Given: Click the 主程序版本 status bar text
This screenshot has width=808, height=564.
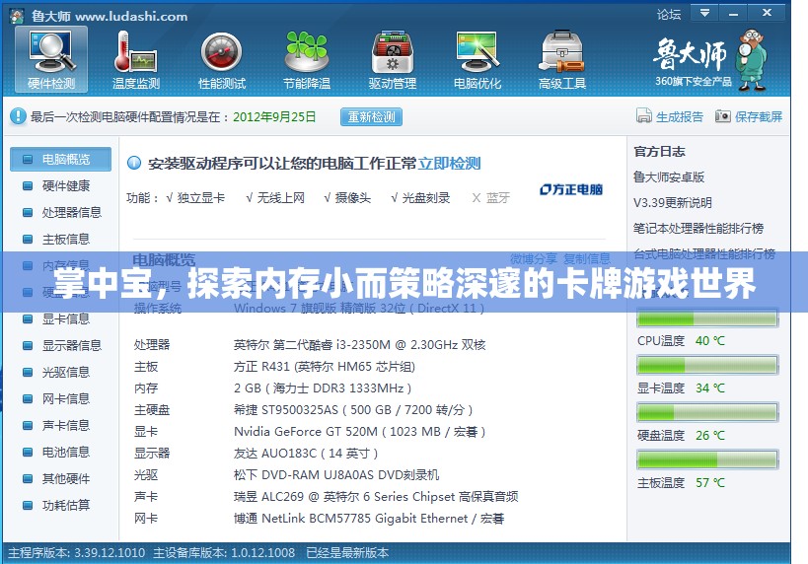Looking at the screenshot, I should [76, 553].
